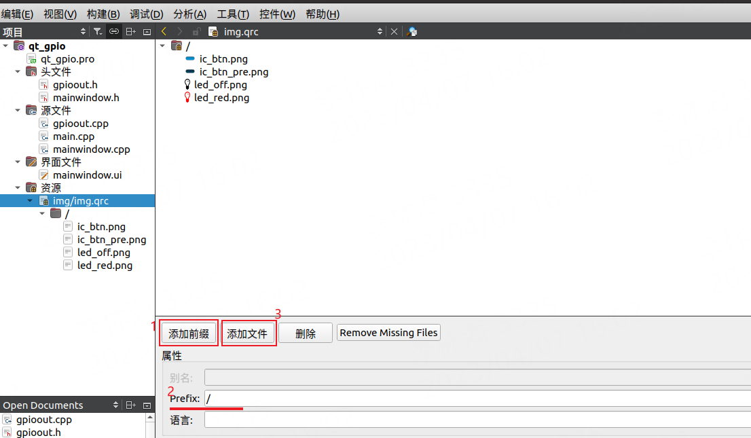
Task: Split the Open Documents panel
Action: (131, 405)
